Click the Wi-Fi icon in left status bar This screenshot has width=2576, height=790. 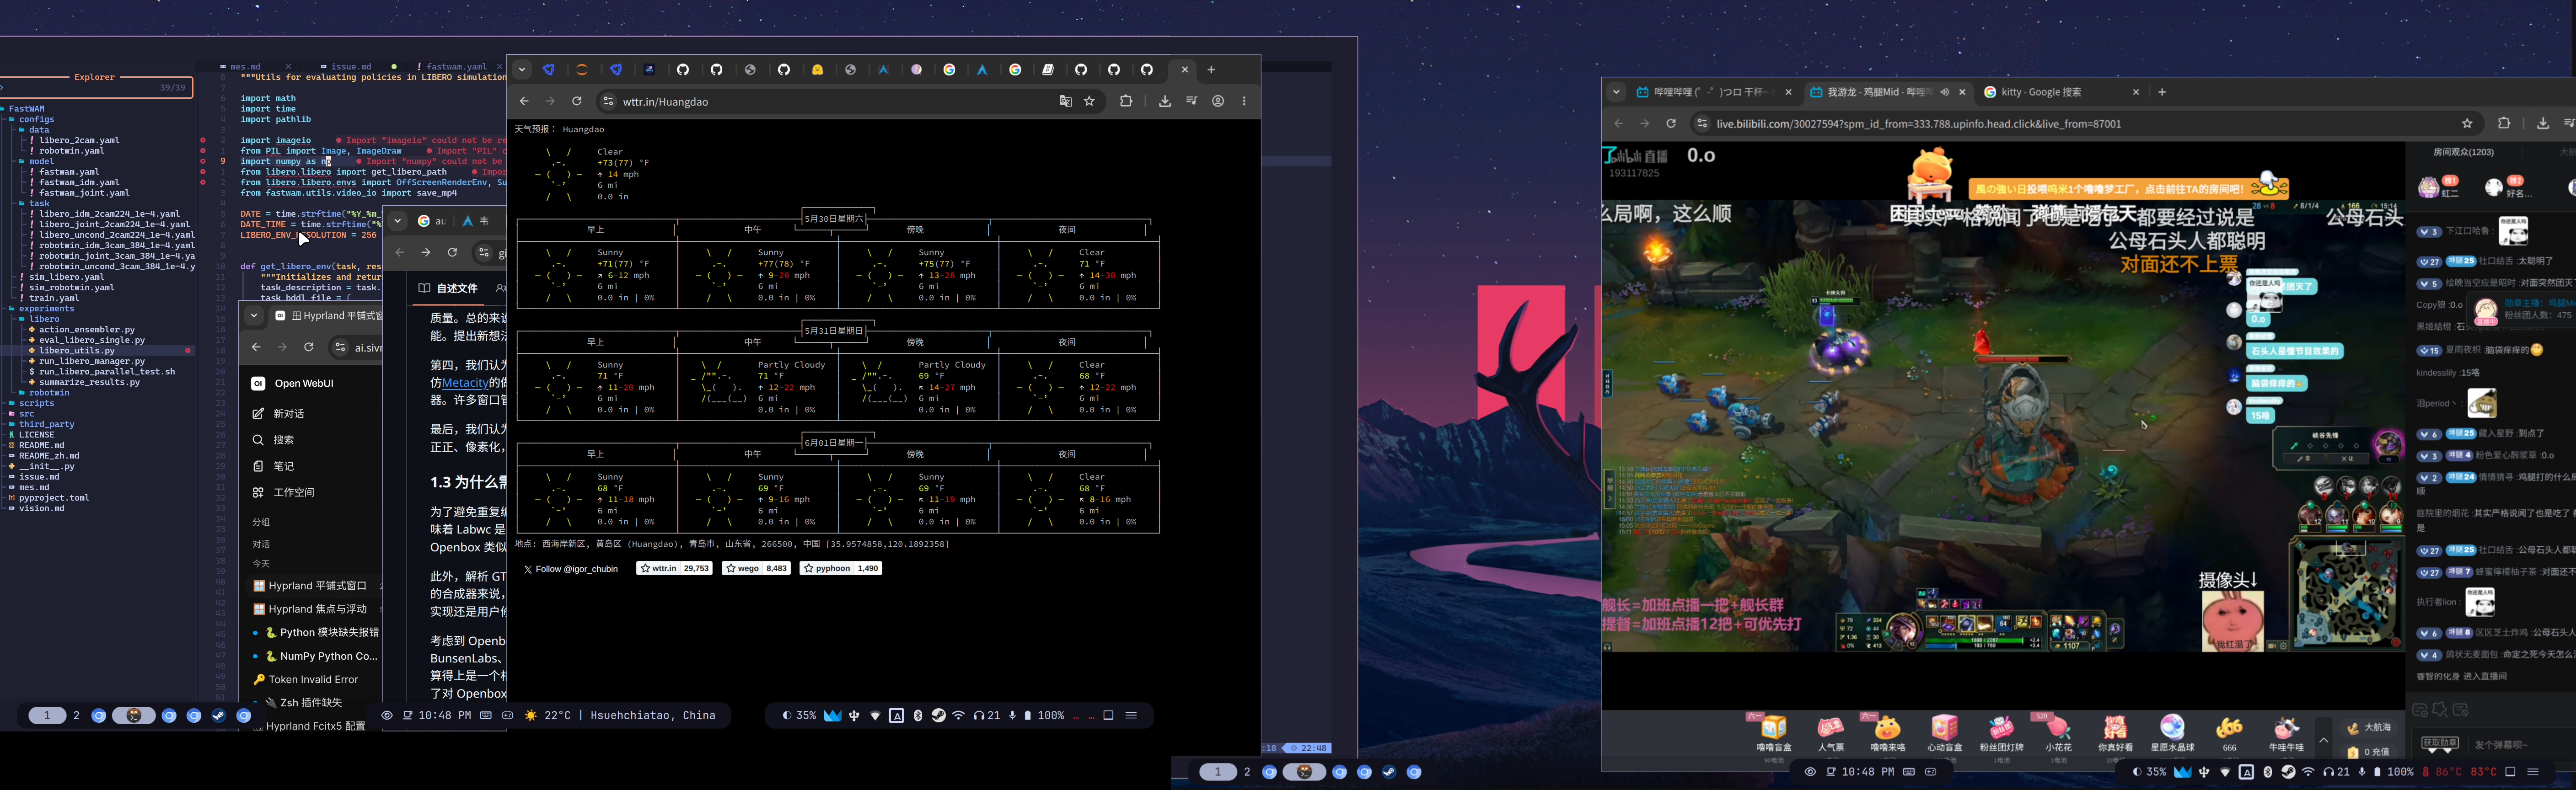[x=959, y=715]
